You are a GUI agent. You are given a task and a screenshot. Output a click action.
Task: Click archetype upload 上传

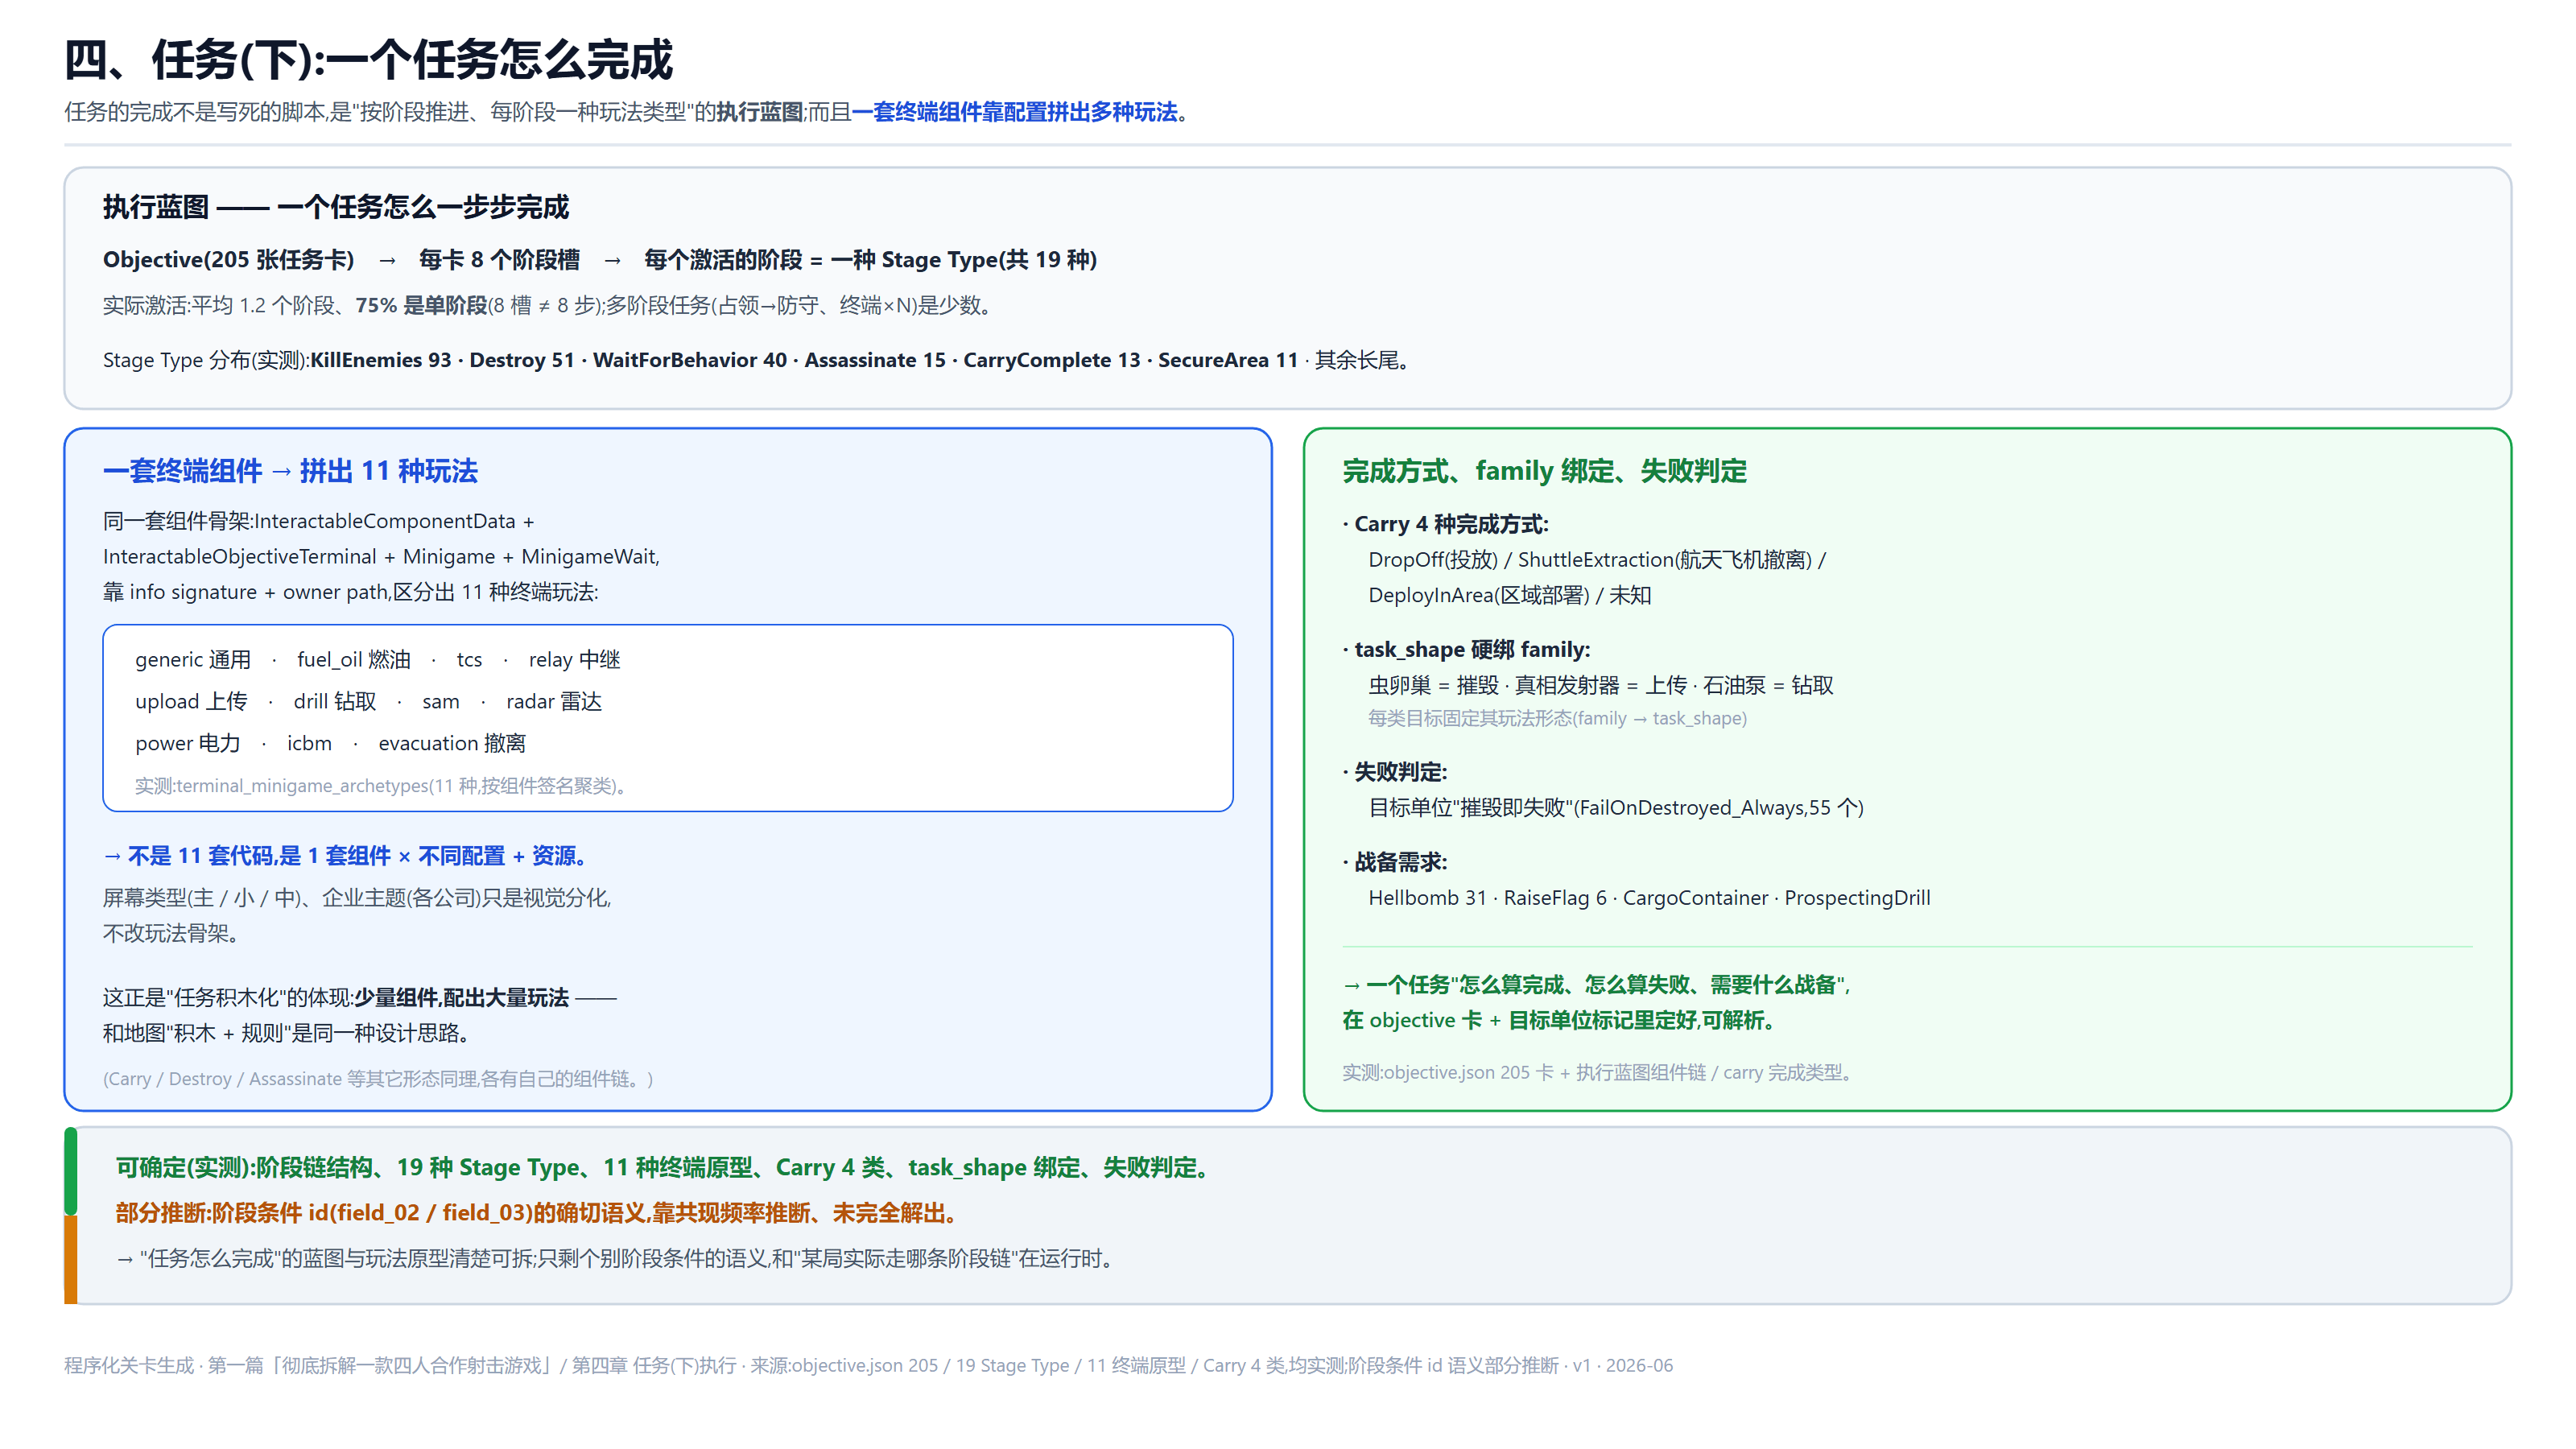tap(191, 702)
